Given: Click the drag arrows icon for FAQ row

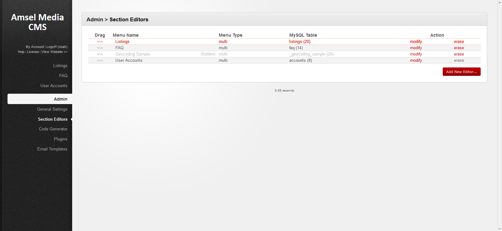Looking at the screenshot, I should point(100,48).
